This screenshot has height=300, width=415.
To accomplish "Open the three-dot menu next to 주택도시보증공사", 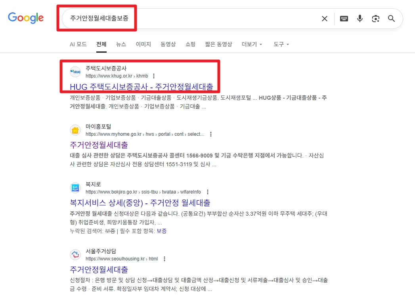I will [153, 76].
